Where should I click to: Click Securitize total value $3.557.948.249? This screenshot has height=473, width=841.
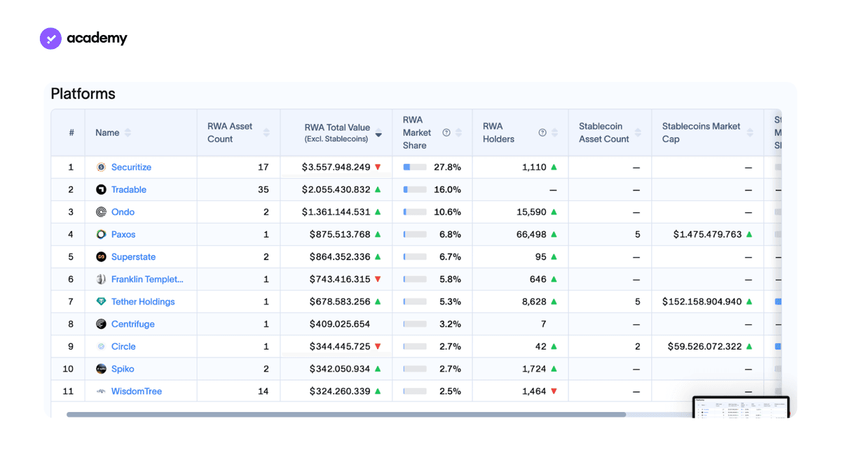pyautogui.click(x=336, y=167)
